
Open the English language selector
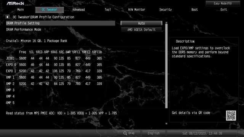point(153,133)
